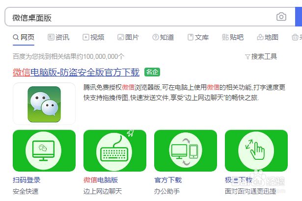Image resolution: width=302 pixels, height=201 pixels.
Task: Switch to the 图片 tab
Action: [128, 37]
